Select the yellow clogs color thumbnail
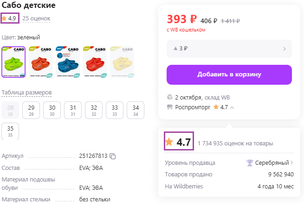The image size is (304, 206). (x=122, y=62)
